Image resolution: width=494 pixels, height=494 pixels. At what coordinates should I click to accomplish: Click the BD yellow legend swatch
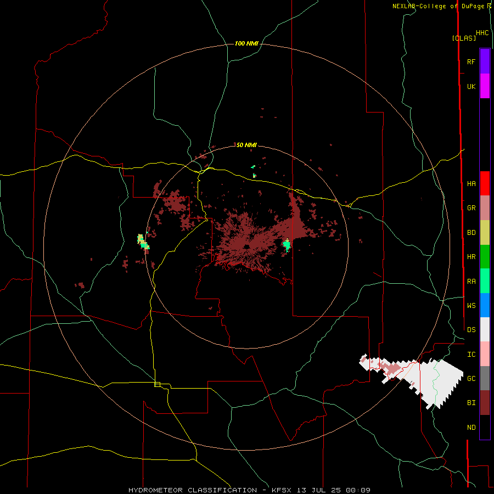485,233
